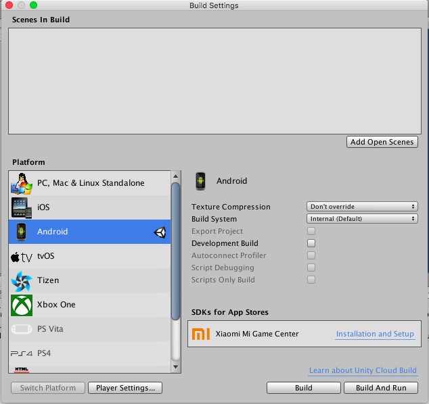429x404 pixels.
Task: Click the Xiaomi Mi Game Center label
Action: coord(257,334)
